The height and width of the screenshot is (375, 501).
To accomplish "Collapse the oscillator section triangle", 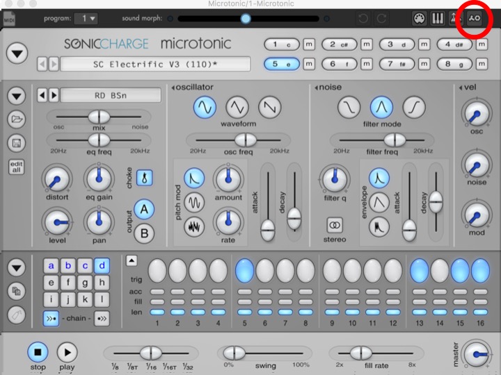I will pos(173,87).
